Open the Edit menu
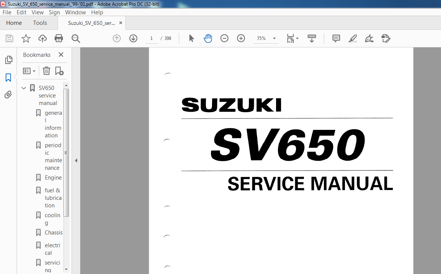441x274 pixels. point(21,12)
